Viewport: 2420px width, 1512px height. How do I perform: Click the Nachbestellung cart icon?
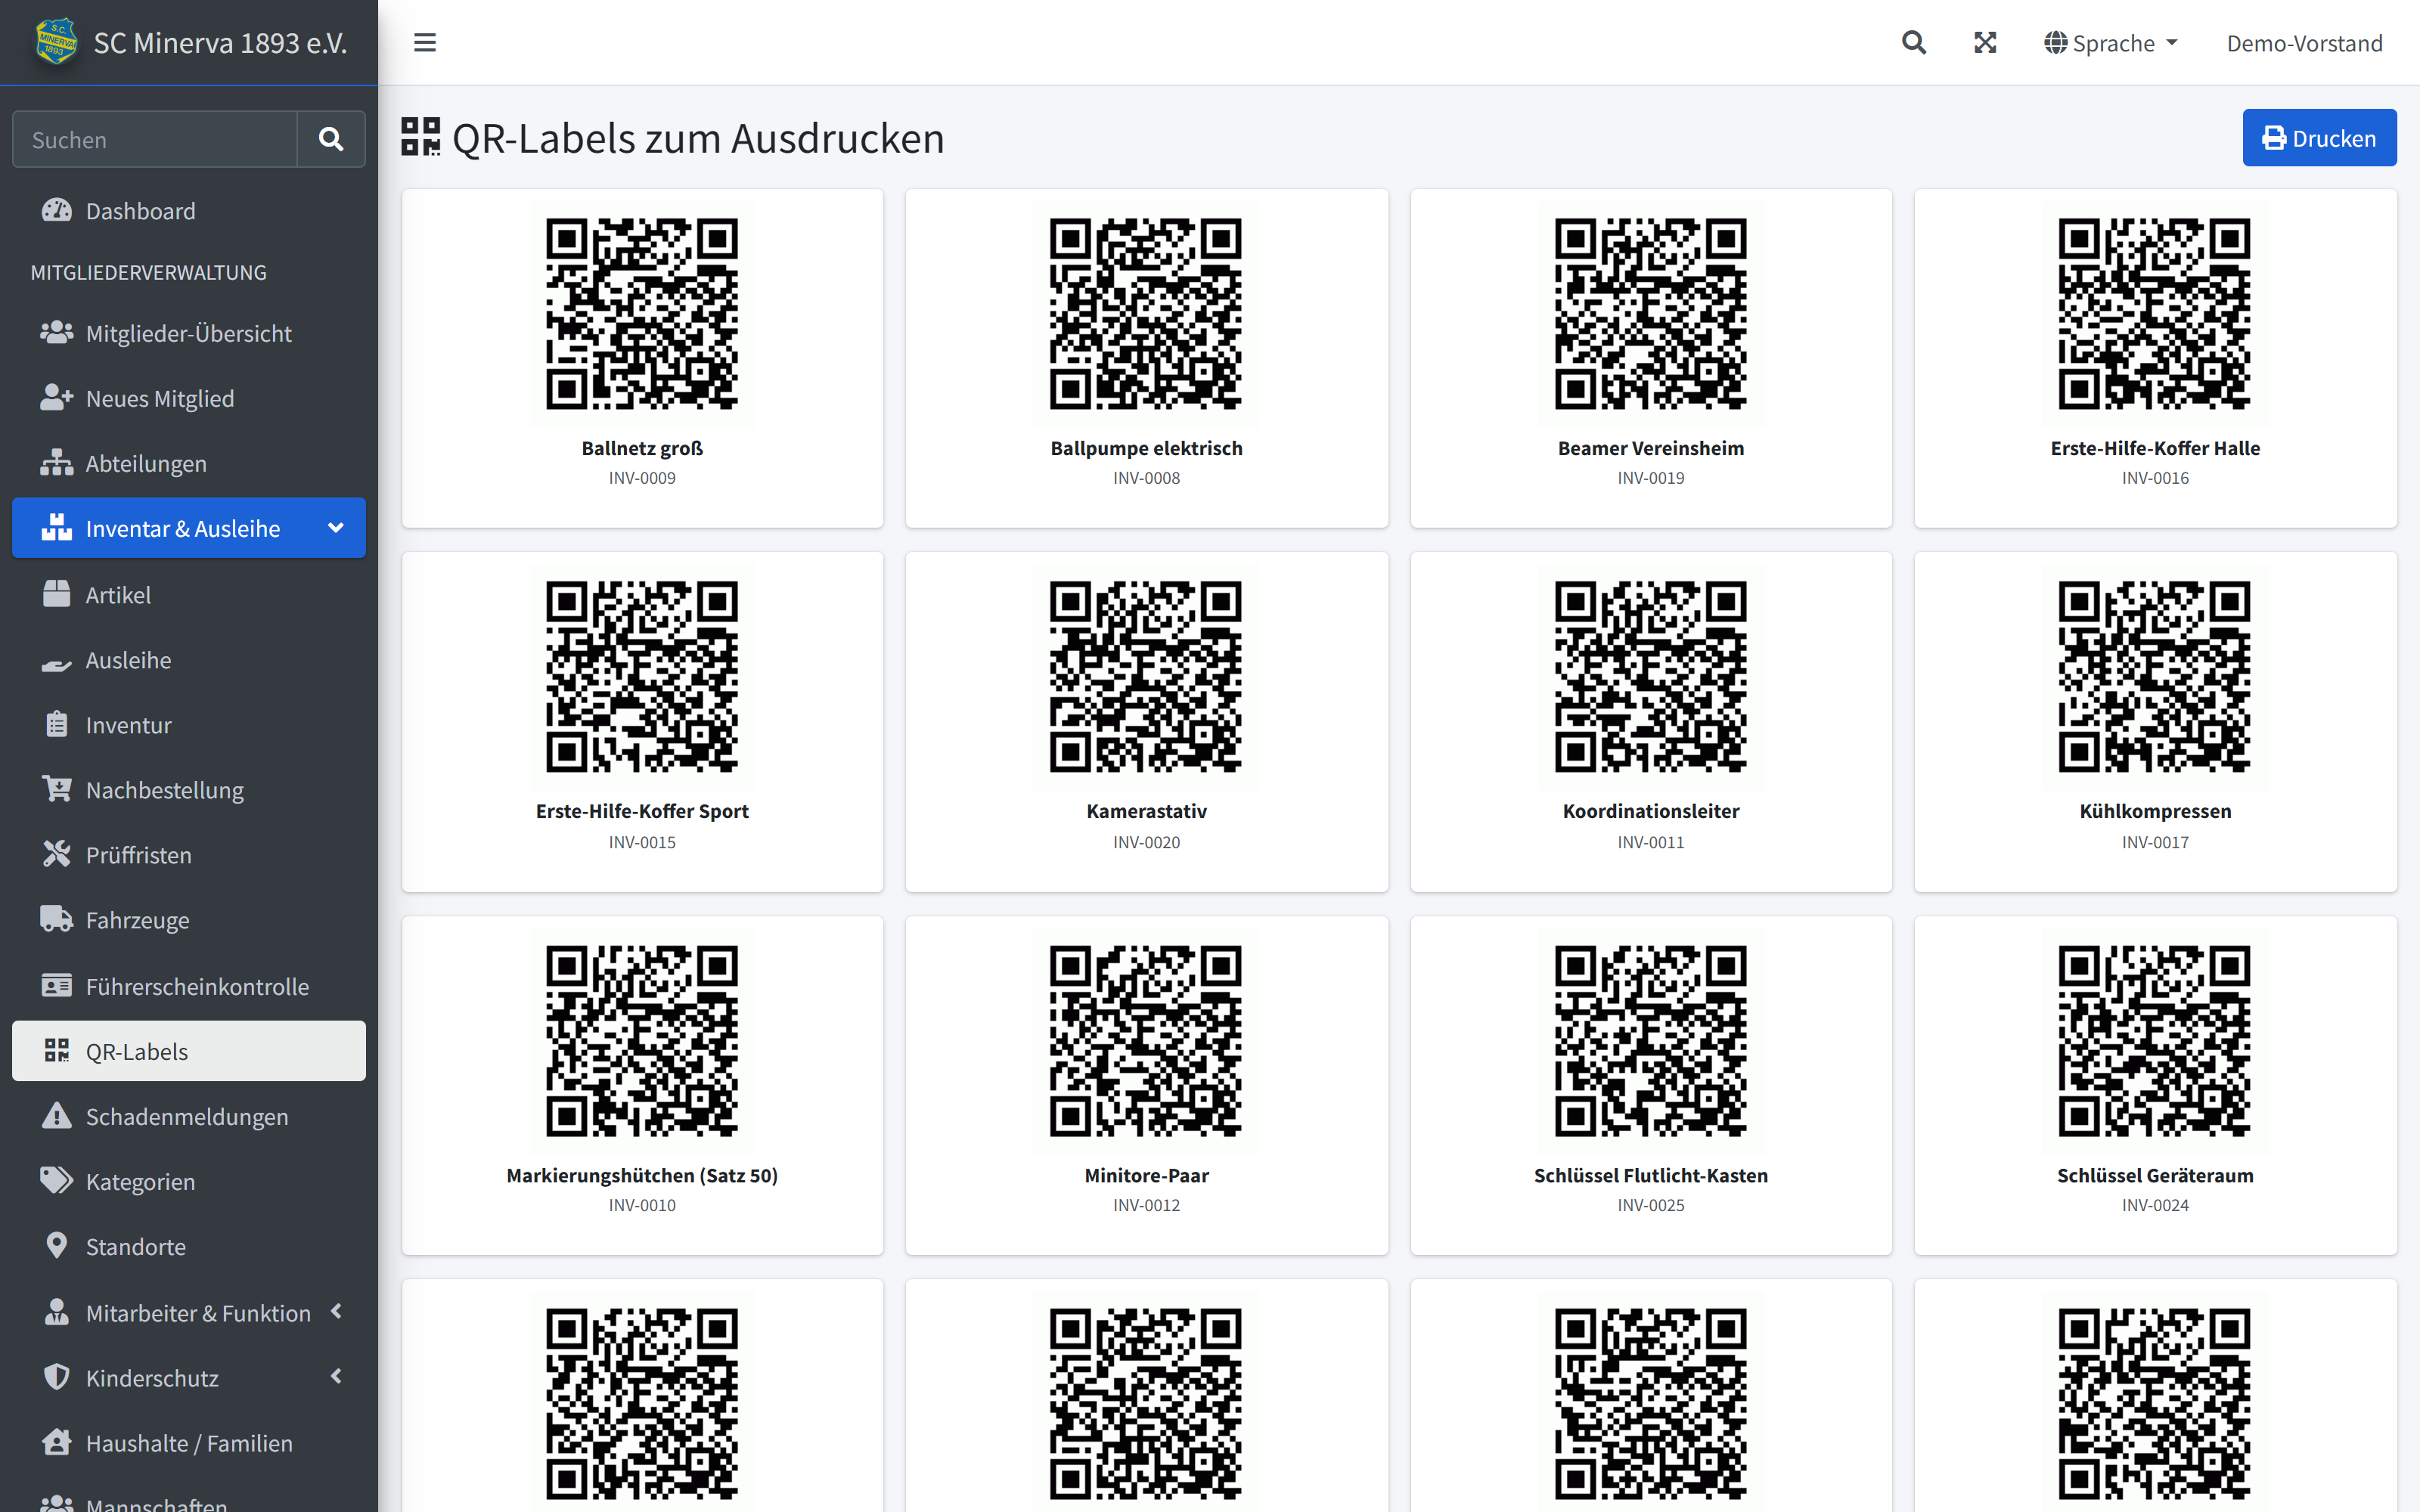57,789
